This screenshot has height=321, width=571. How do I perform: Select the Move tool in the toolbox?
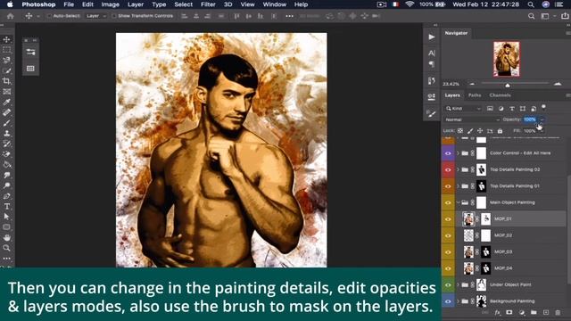pyautogui.click(x=6, y=39)
